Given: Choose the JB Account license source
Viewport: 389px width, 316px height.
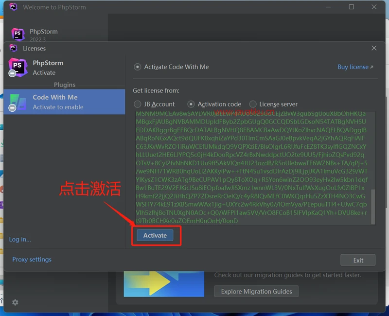Looking at the screenshot, I should [x=138, y=104].
